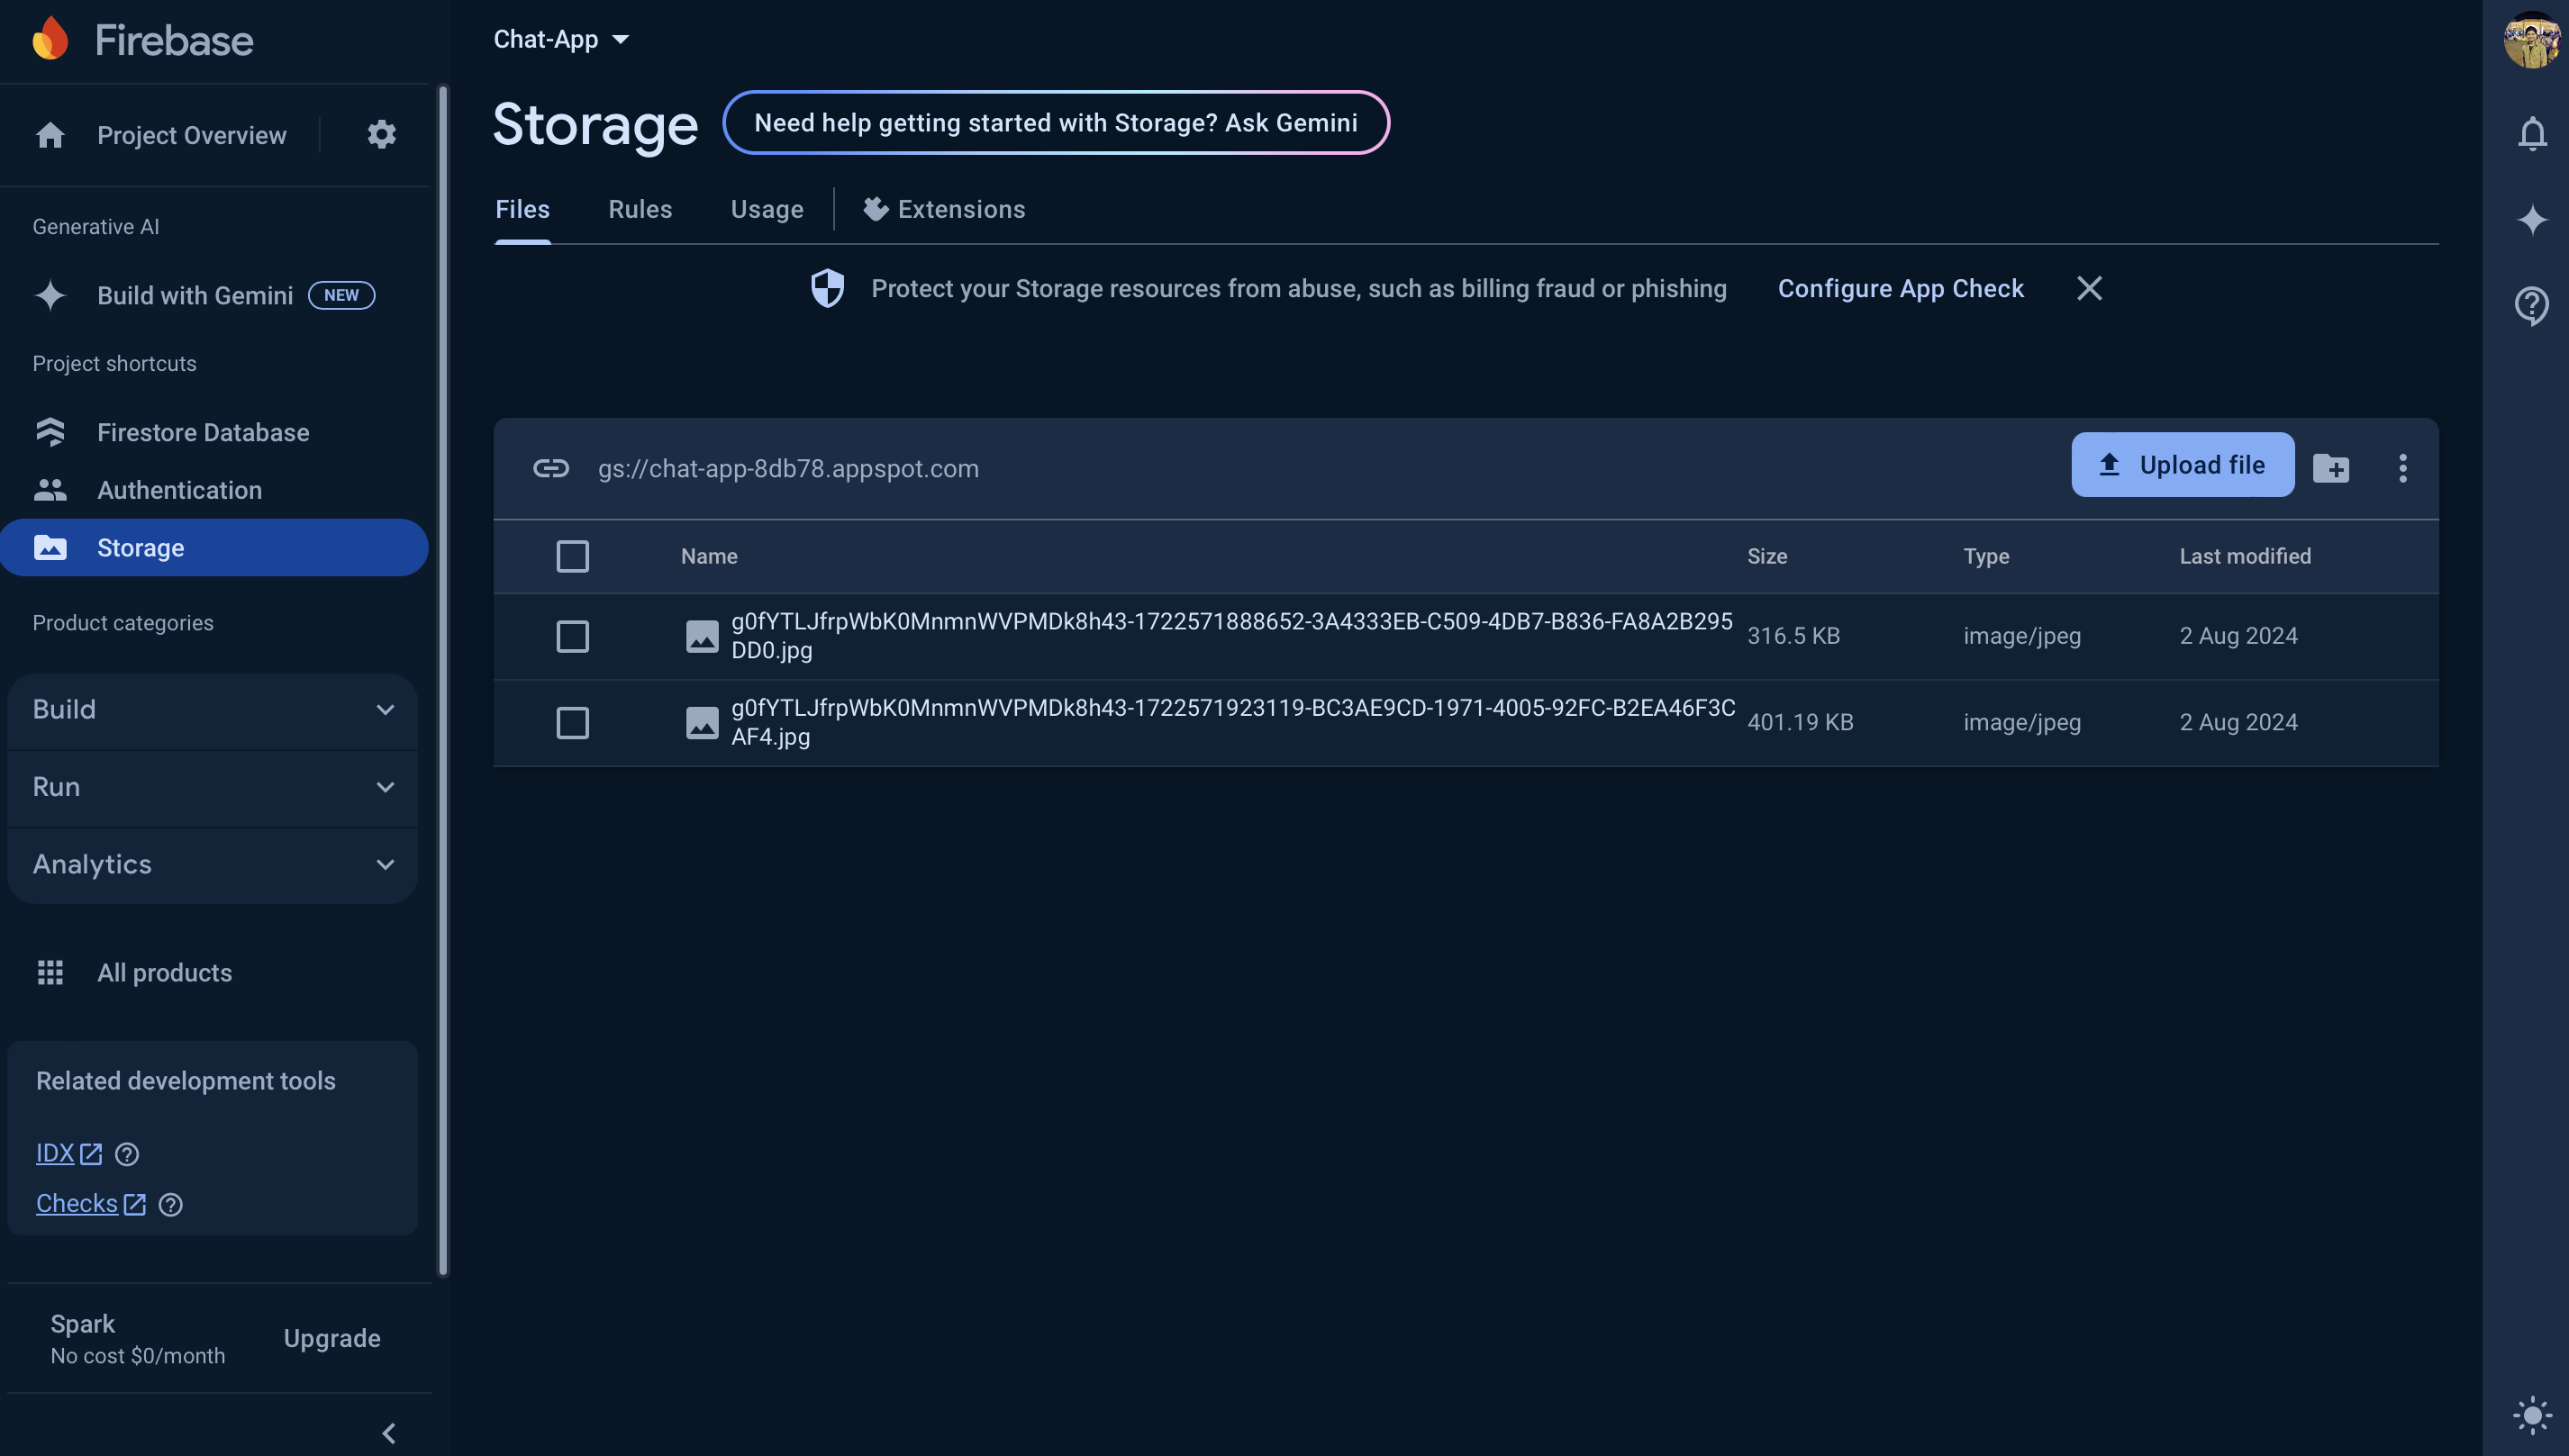Click the Extensions puzzle icon
The height and width of the screenshot is (1456, 2569).
pos(876,208)
